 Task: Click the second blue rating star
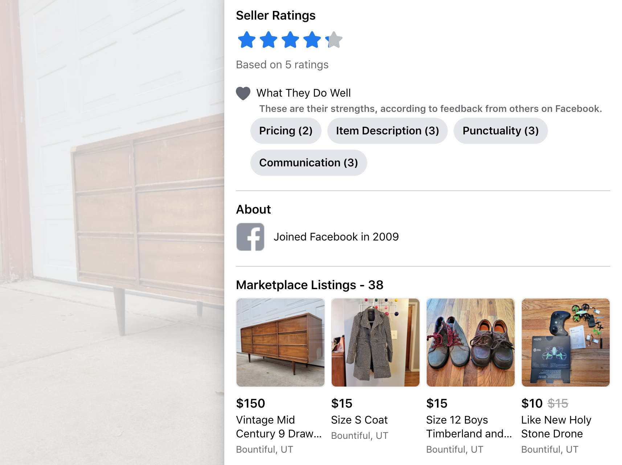269,40
